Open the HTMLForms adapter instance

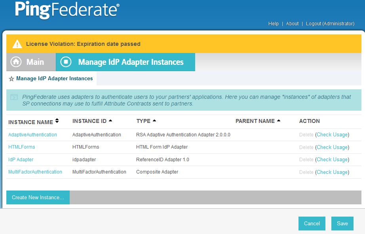(22, 147)
